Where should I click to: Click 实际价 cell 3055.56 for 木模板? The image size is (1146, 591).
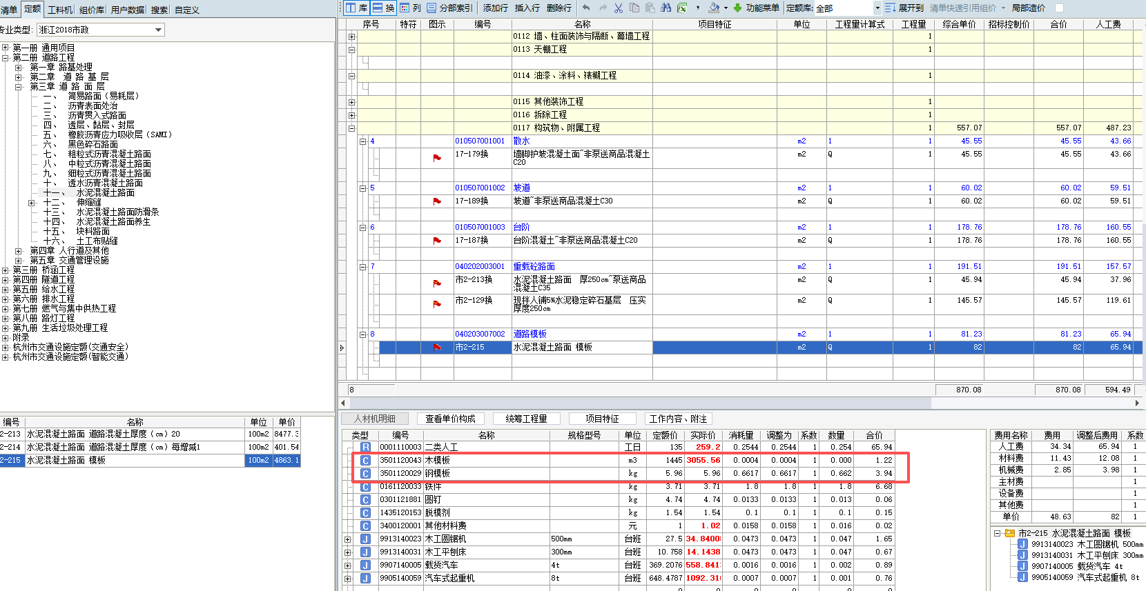[x=703, y=460]
